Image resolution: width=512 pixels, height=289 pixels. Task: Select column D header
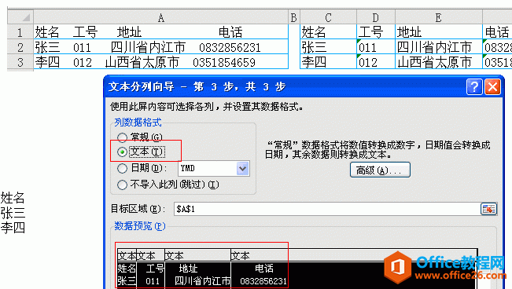coord(376,17)
